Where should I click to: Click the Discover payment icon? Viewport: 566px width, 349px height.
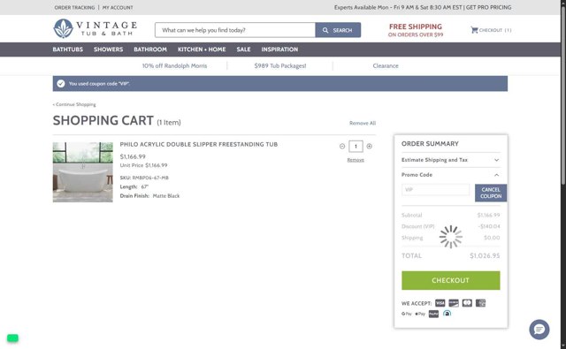[x=454, y=303]
